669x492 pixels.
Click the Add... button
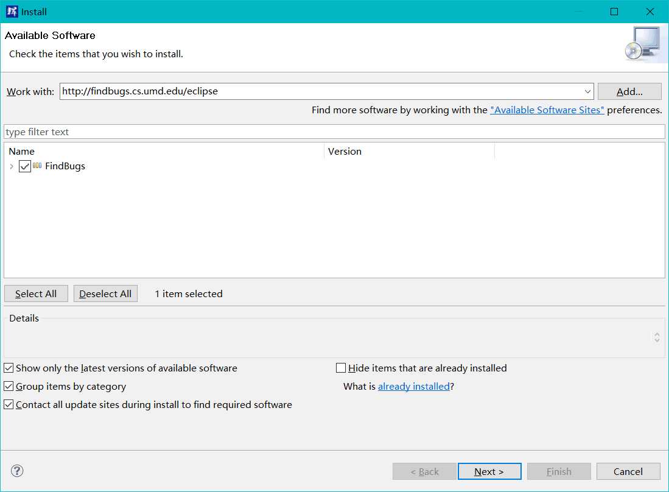tap(629, 91)
